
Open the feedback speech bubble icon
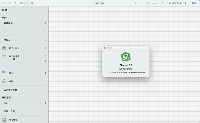[134, 3]
